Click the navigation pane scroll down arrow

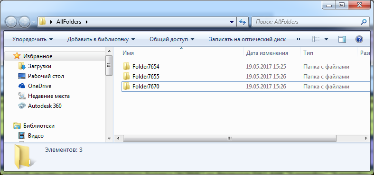[x=109, y=139]
